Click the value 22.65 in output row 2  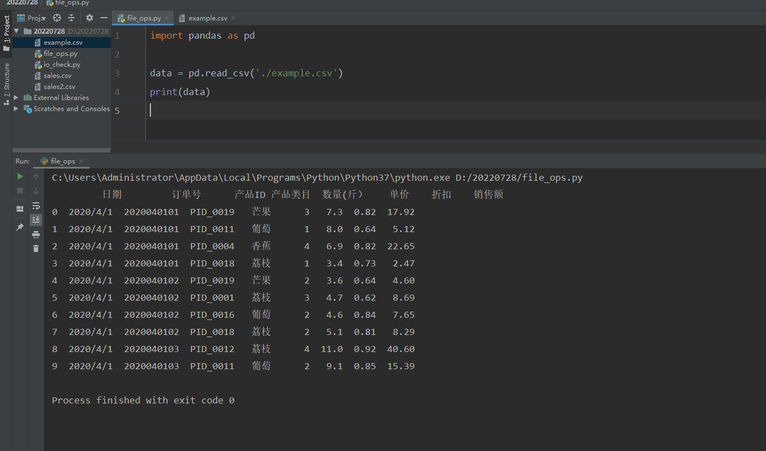[x=401, y=246]
